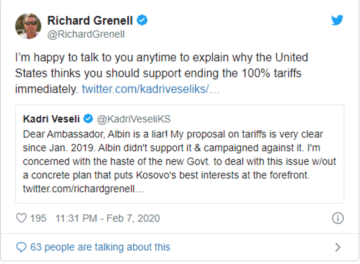The image size is (360, 264).
Task: Open tweet info circle icon
Action: tap(338, 218)
